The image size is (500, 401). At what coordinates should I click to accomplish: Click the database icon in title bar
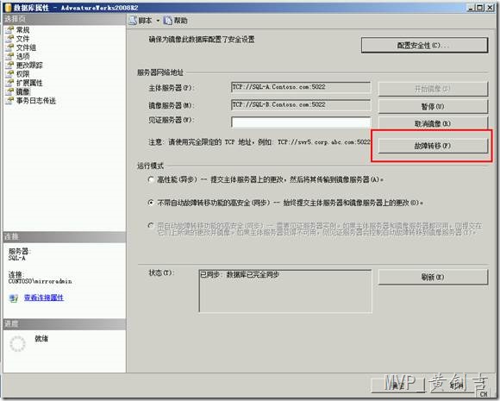click(x=8, y=7)
